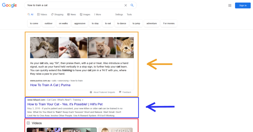Viewport: 253px width, 132px height.
Task: Select the 'aggressive' suggestion chip
Action: tap(80, 24)
